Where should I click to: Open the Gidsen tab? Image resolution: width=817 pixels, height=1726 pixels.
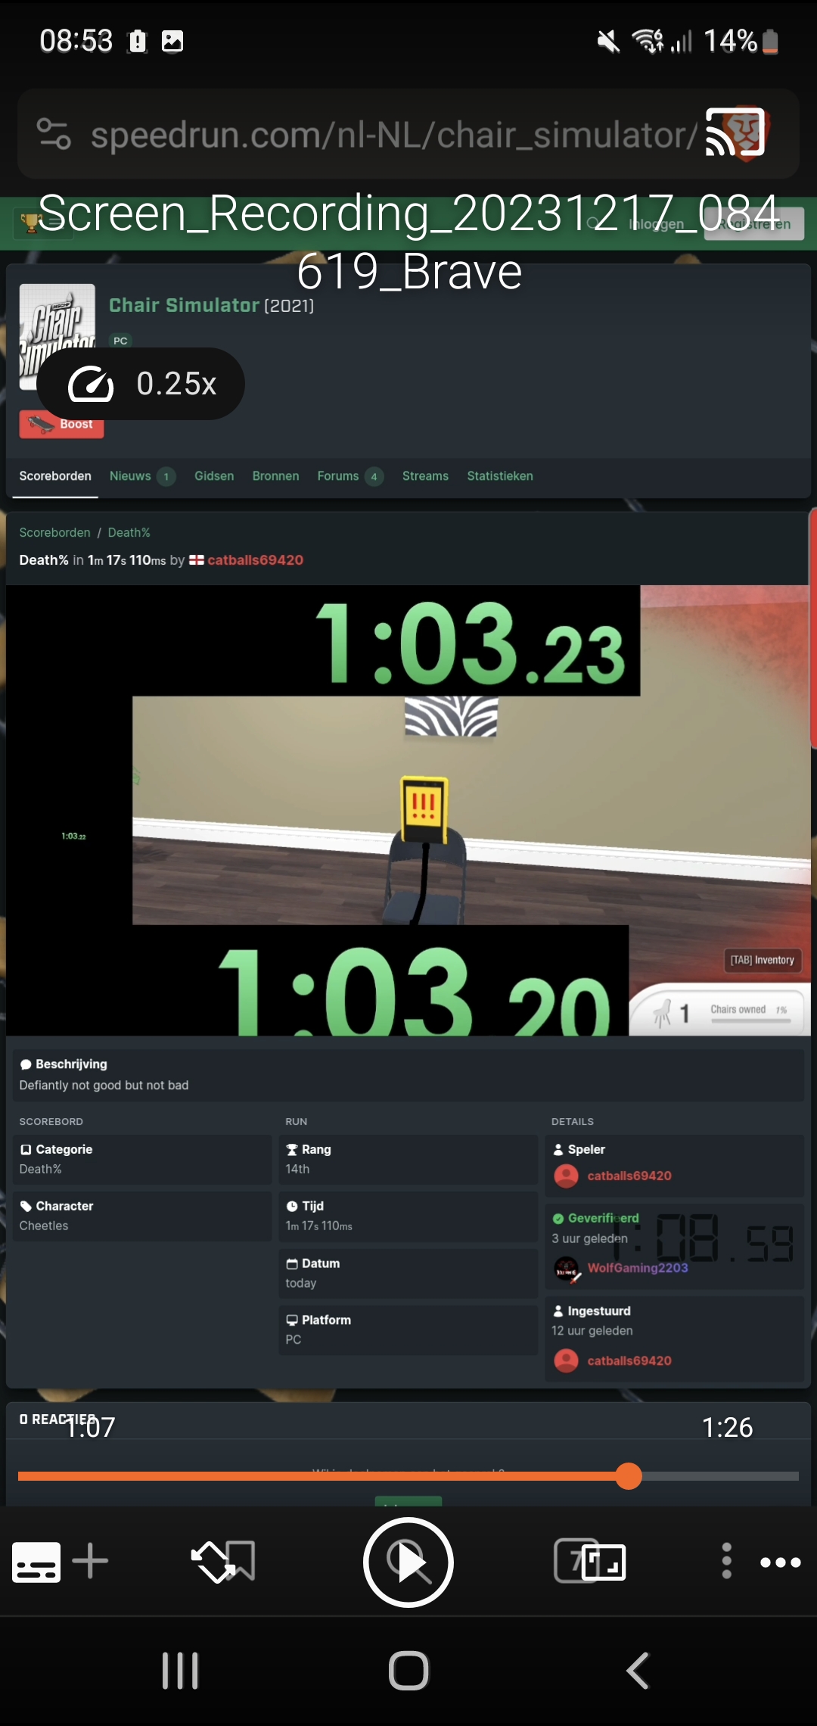[x=214, y=476]
